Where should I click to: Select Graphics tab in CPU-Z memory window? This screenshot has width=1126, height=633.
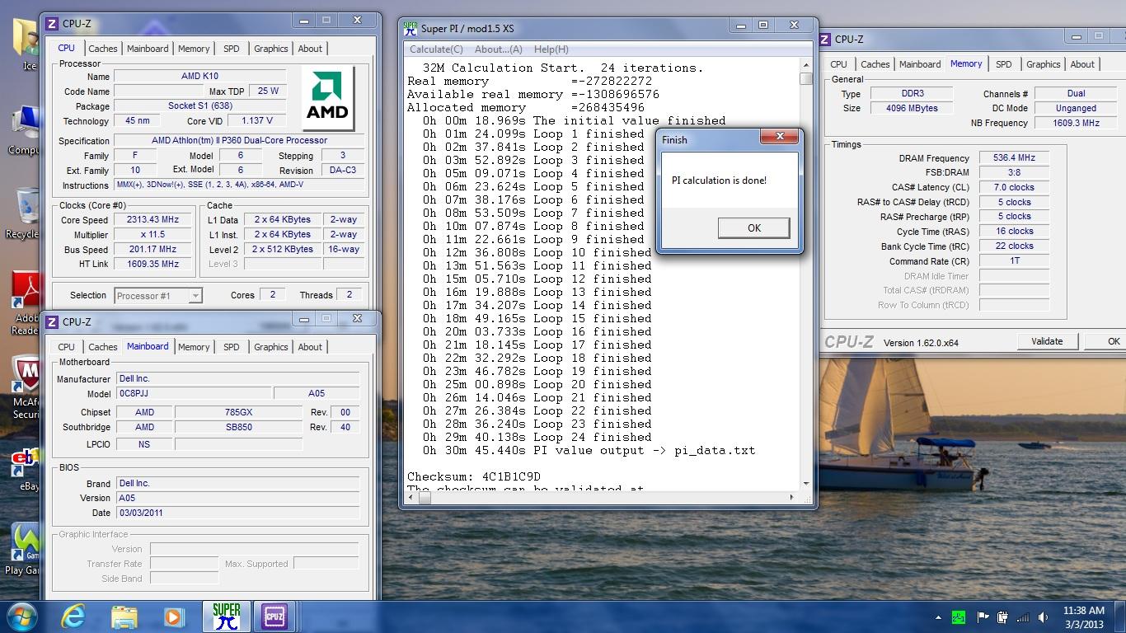pos(1044,64)
